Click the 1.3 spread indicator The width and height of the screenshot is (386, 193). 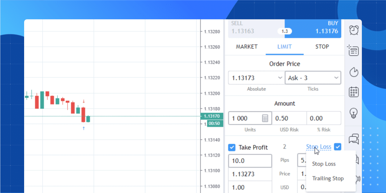[285, 31]
